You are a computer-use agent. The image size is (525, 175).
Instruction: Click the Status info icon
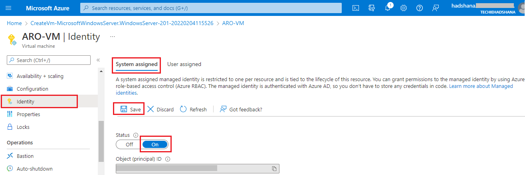(x=136, y=135)
